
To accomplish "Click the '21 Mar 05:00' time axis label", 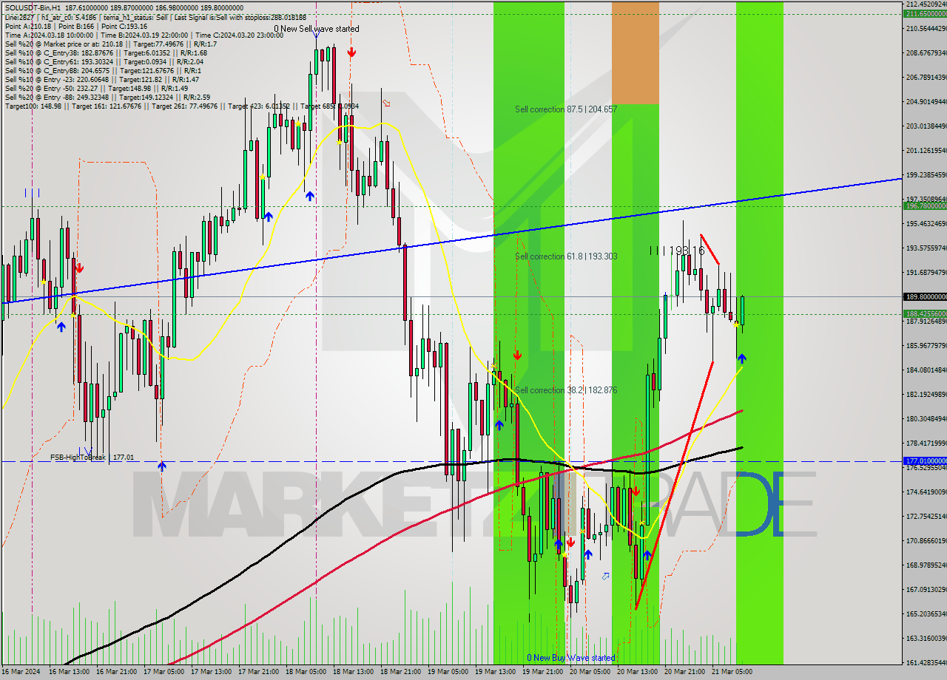I will click(x=732, y=672).
